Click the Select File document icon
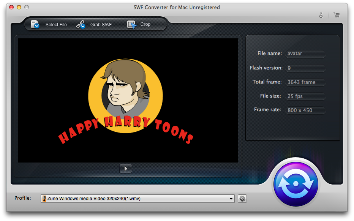Screen dimensions: 354x221 tap(35, 24)
